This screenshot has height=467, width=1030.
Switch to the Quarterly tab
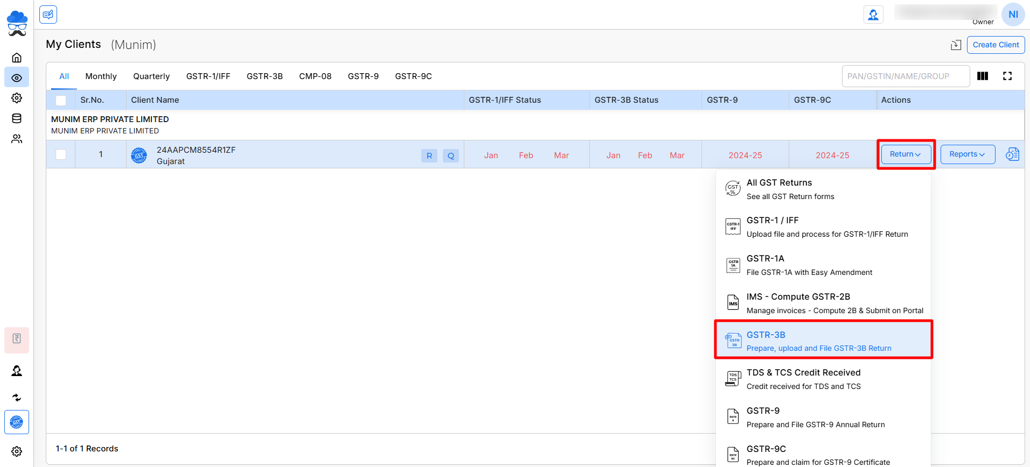151,76
